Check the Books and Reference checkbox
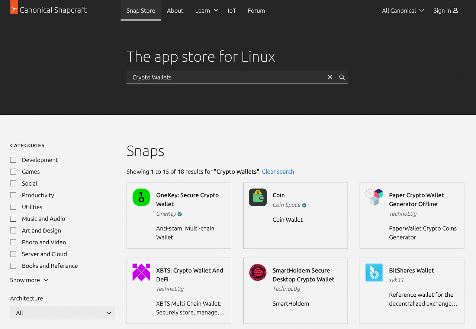Viewport: 476px width, 329px height. (x=13, y=266)
